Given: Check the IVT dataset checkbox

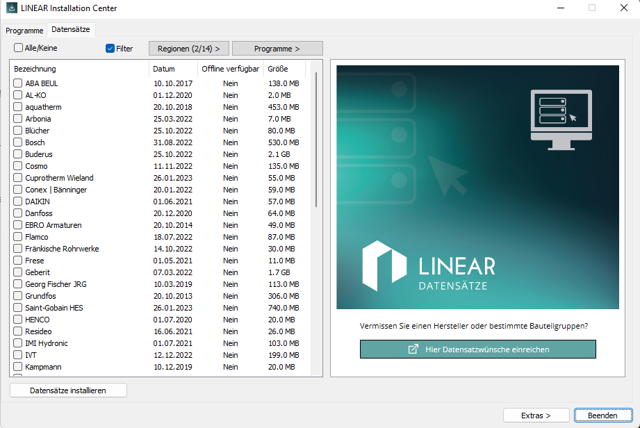Looking at the screenshot, I should (x=18, y=355).
